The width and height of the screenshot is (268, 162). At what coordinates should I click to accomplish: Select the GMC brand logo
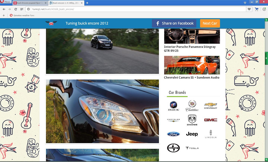point(210,120)
